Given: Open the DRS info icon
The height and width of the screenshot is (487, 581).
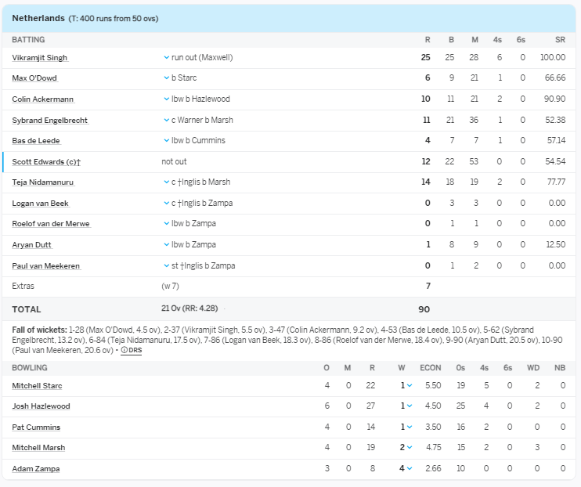Looking at the screenshot, I should tap(125, 351).
